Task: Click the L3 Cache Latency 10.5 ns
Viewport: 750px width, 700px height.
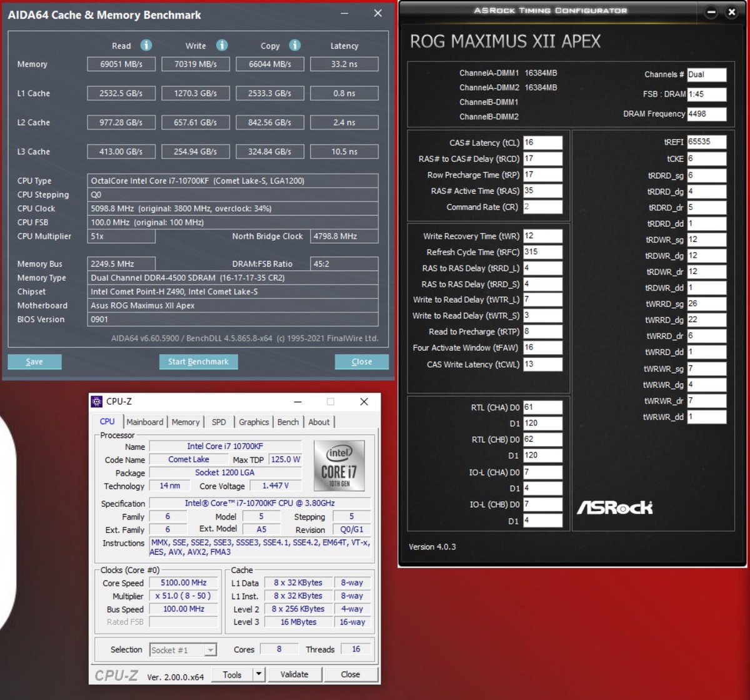Action: coord(344,151)
